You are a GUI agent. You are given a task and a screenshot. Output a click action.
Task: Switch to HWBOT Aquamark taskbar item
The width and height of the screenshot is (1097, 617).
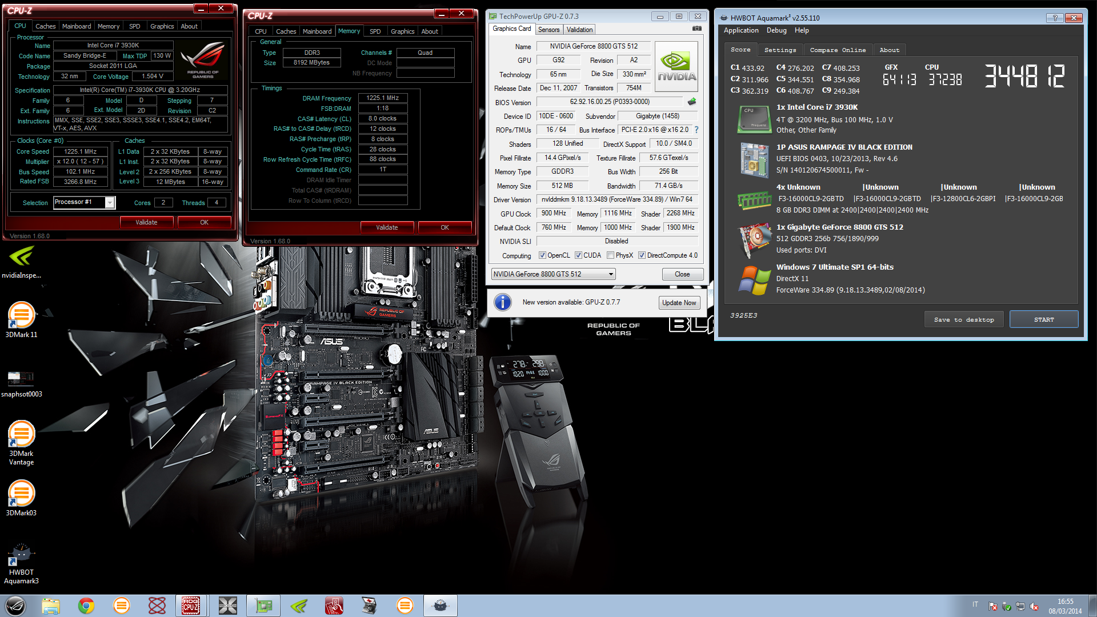441,606
